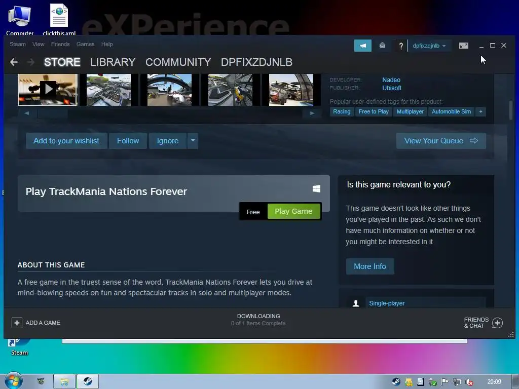Click the taskbar clock showing 20:09
The image size is (519, 389).
494,382
